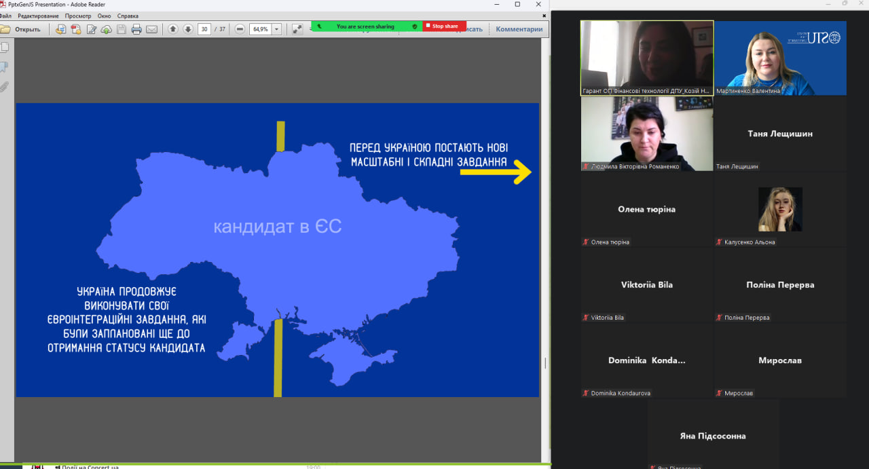Image resolution: width=869 pixels, height=469 pixels.
Task: Open the Редактирование menu
Action: pyautogui.click(x=38, y=16)
